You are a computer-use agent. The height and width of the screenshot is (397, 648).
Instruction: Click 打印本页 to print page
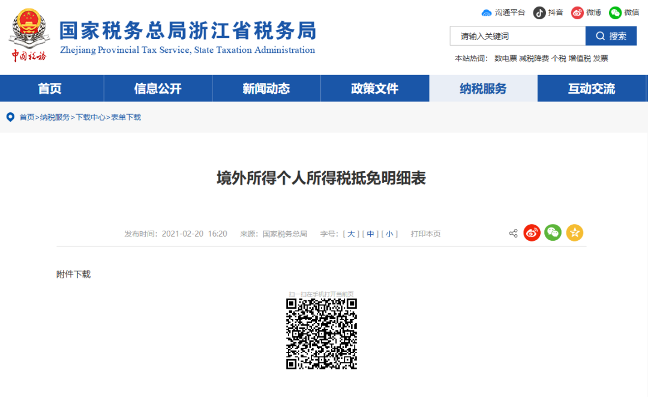tap(425, 234)
